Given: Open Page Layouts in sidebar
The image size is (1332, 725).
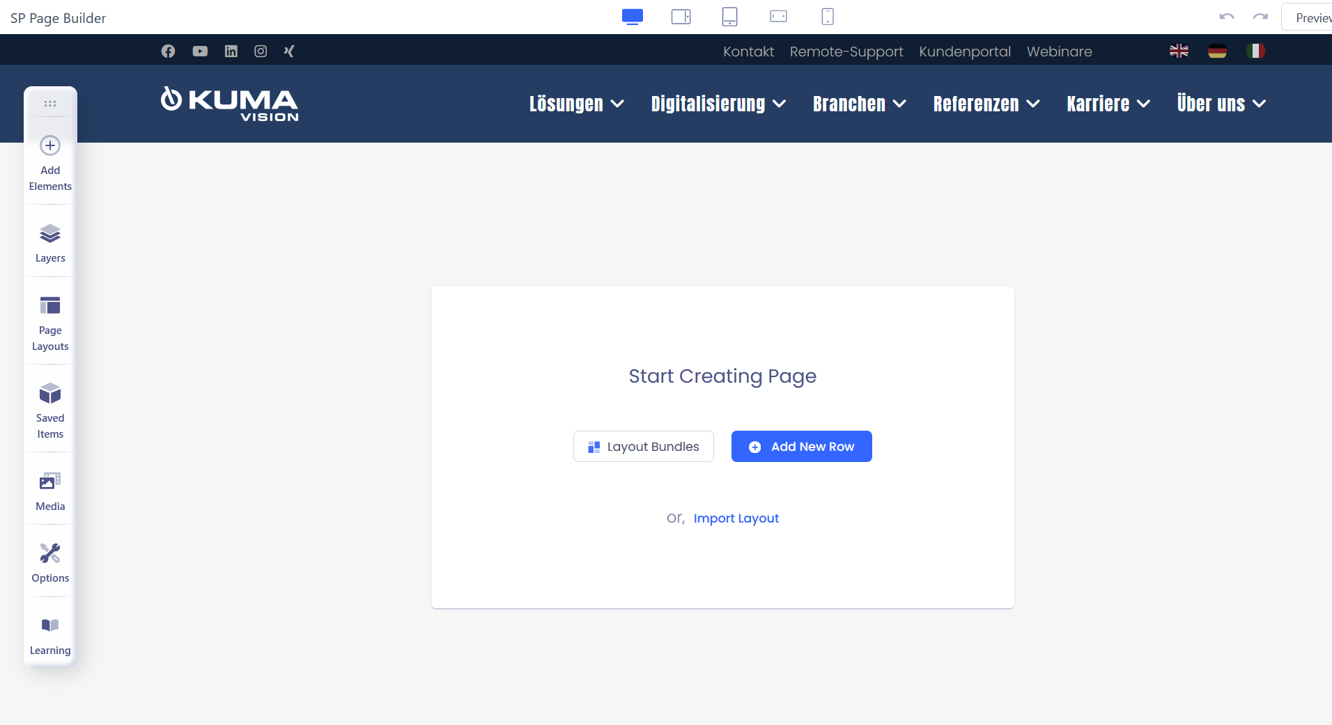Looking at the screenshot, I should pyautogui.click(x=50, y=324).
